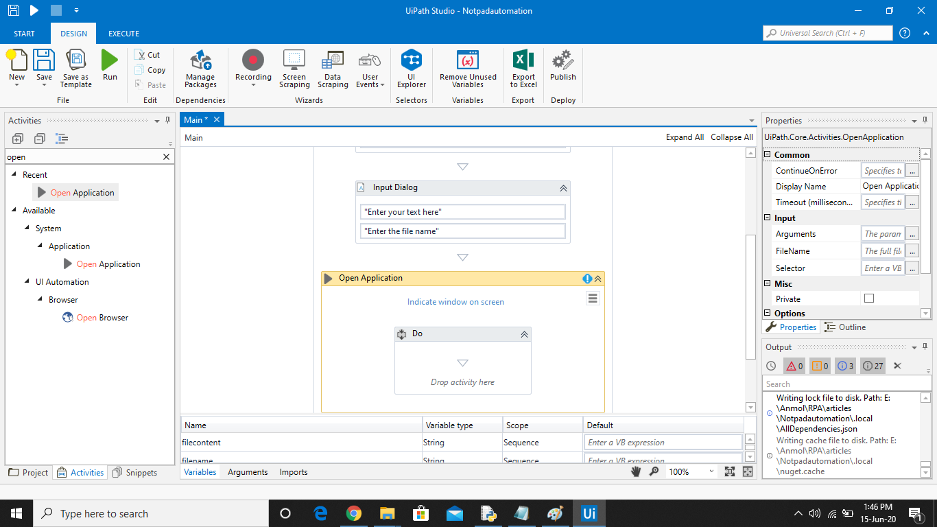Click collapse all icon in Activities panel

point(40,139)
